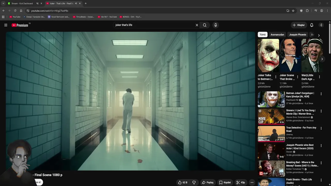The height and width of the screenshot is (186, 331).
Task: Open options for Little Dark Age short
Action: click(x=319, y=77)
